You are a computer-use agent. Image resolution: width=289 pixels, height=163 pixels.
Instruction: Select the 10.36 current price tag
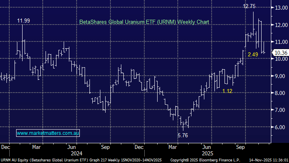pos(280,53)
